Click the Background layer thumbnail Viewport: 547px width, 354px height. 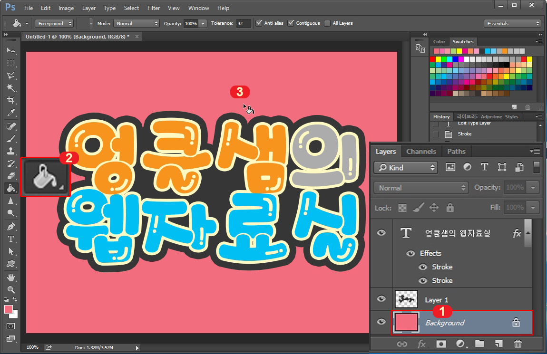click(406, 322)
